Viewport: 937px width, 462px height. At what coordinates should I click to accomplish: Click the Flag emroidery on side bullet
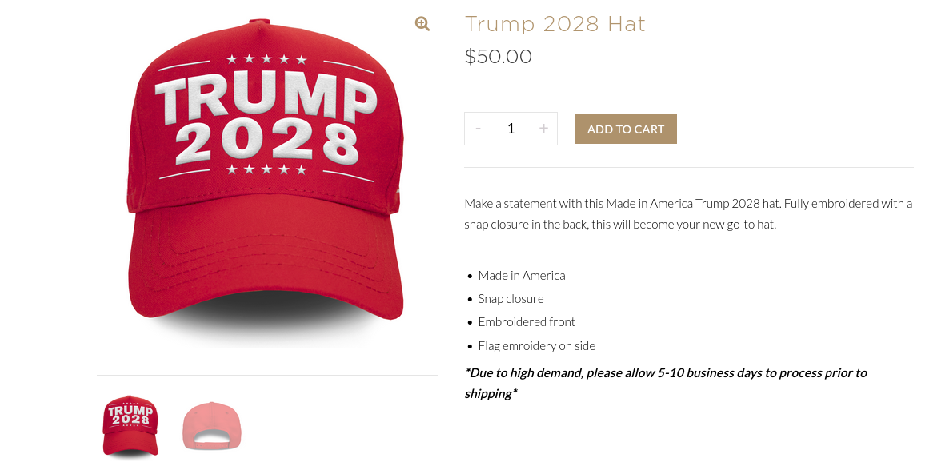[537, 345]
